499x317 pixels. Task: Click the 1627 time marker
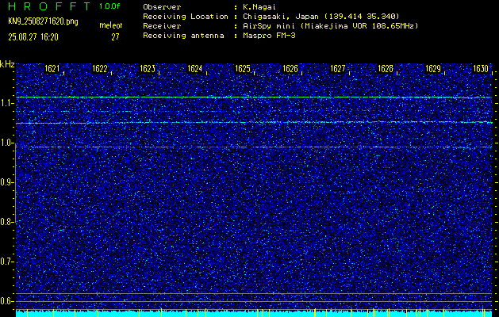click(338, 68)
